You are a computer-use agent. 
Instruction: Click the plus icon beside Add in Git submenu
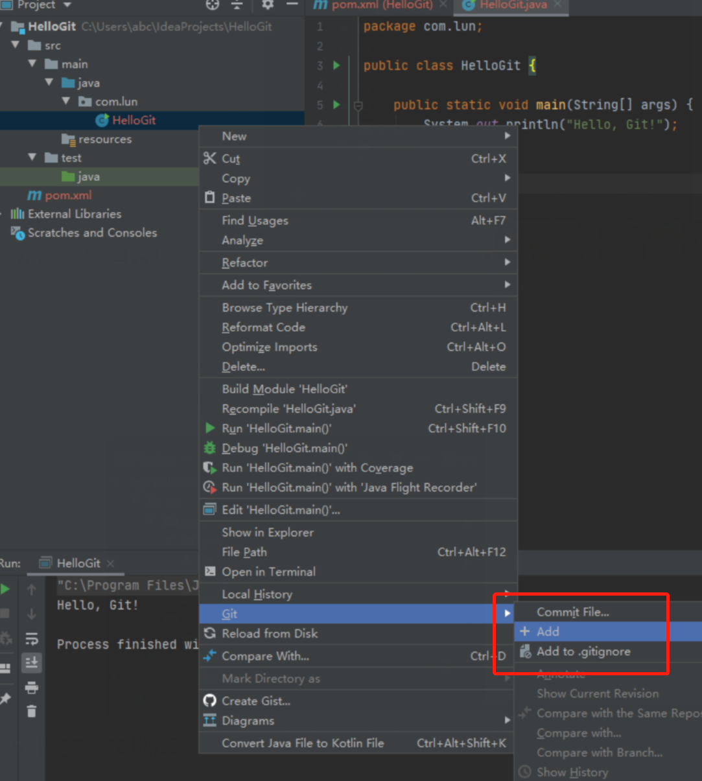524,631
